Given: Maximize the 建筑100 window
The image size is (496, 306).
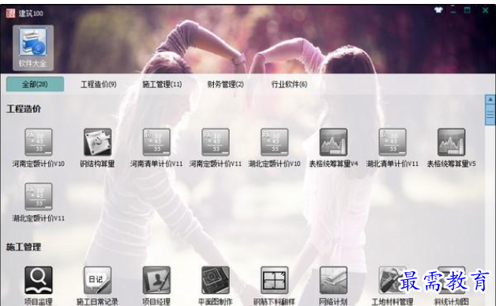Looking at the screenshot, I should pos(468,10).
